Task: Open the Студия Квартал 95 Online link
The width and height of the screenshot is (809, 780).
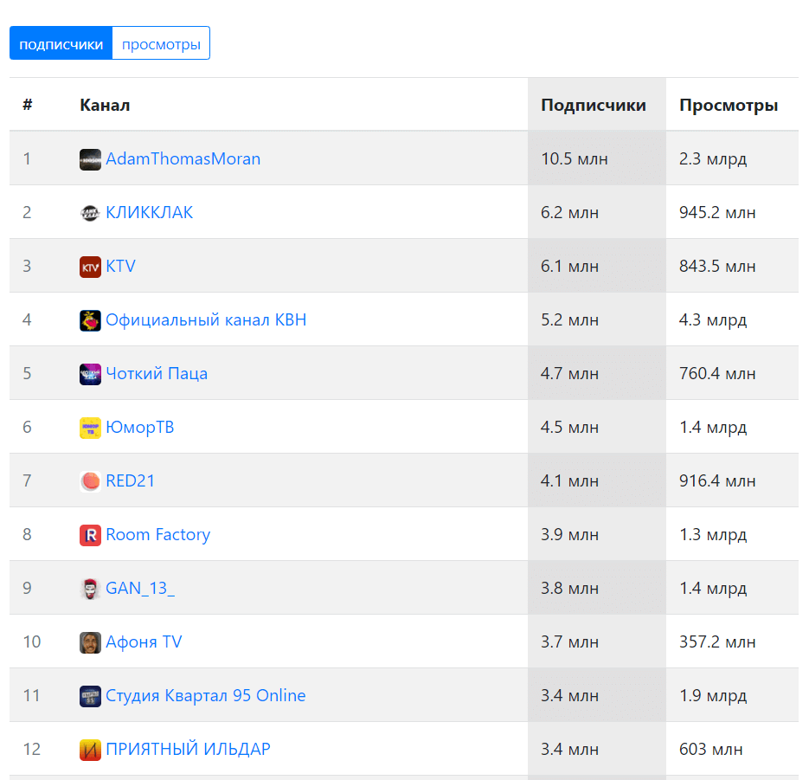Action: [x=205, y=696]
